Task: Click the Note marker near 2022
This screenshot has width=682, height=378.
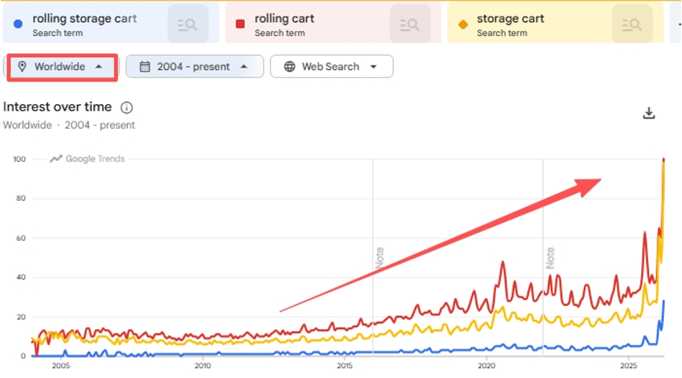Action: 550,258
